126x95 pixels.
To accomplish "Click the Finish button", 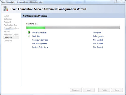I will (104, 90).
